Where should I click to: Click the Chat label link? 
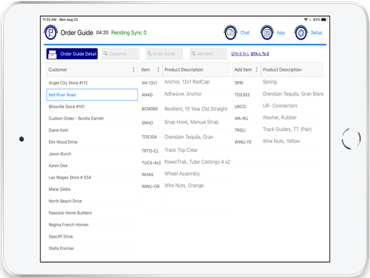click(x=245, y=33)
